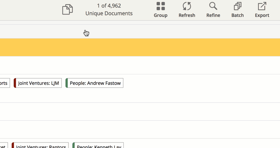Screen dimensions: 280x148
Task: Select the 'Joint Ventures: LJM' tag
Action: [38, 83]
